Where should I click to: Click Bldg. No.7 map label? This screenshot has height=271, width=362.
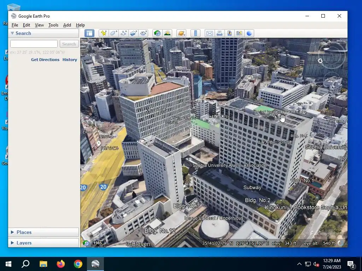[x=186, y=206]
